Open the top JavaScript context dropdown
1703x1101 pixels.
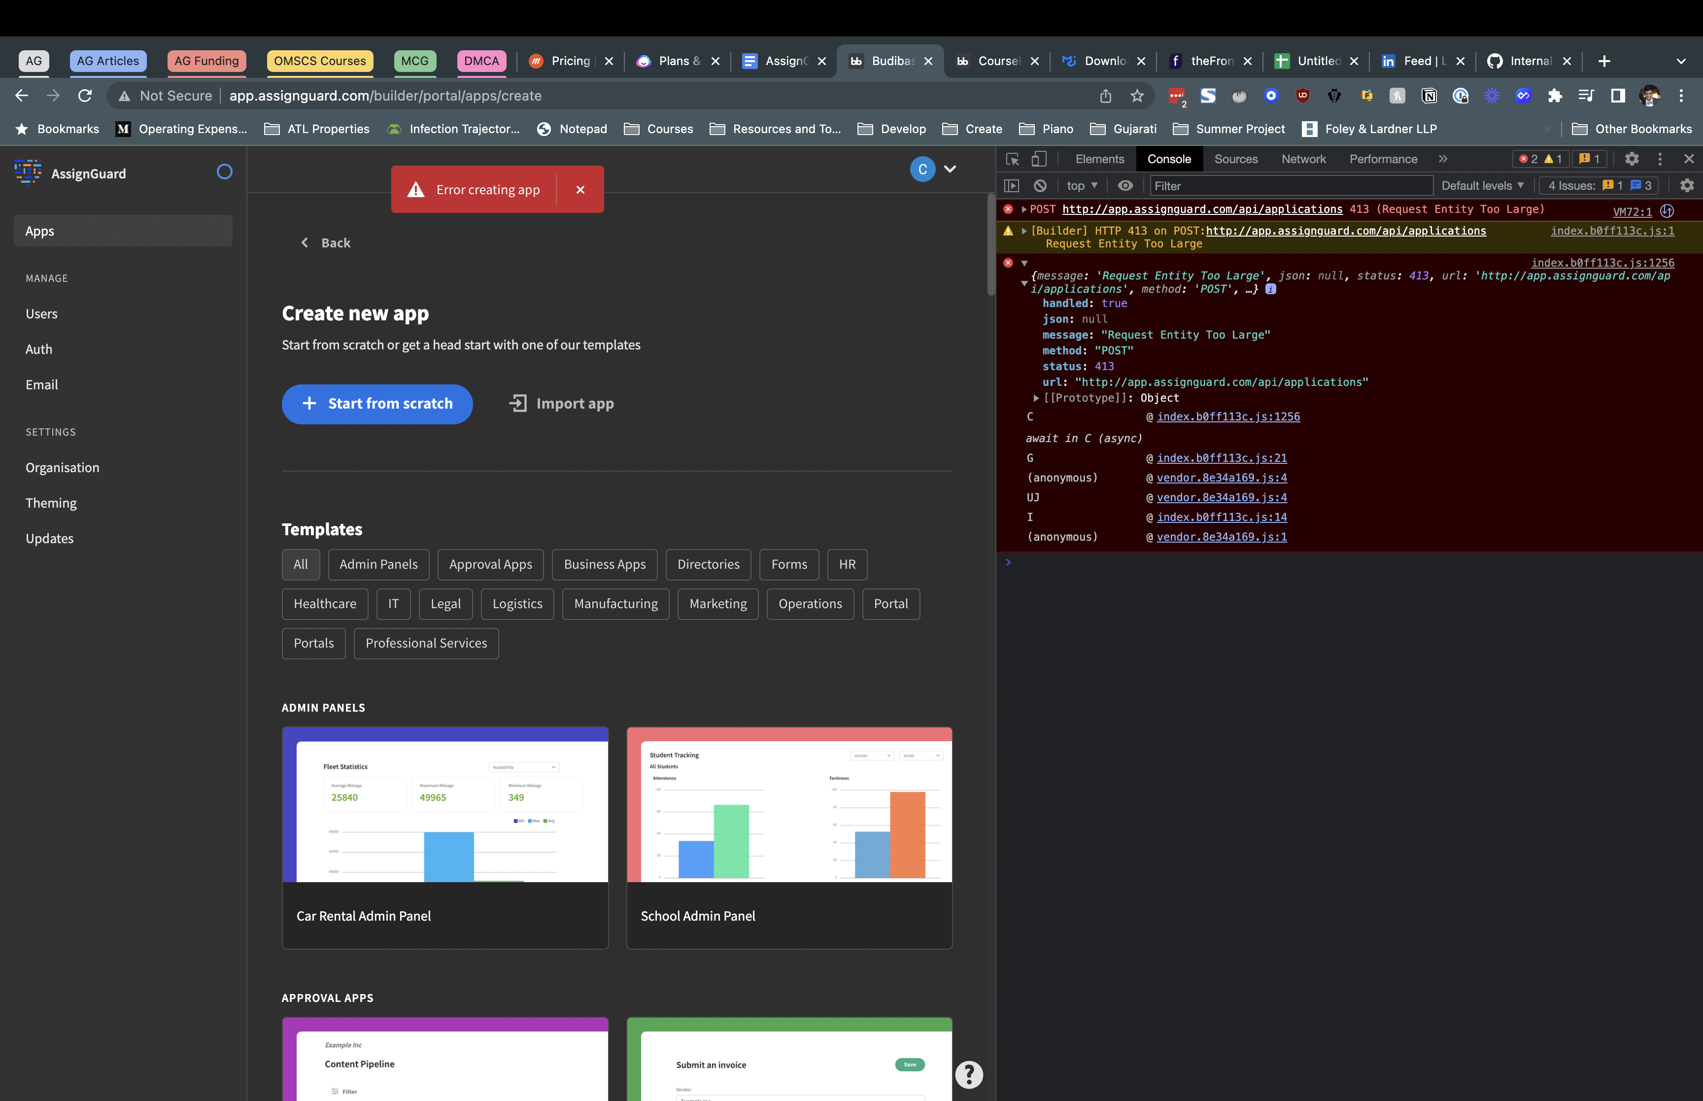(x=1082, y=186)
